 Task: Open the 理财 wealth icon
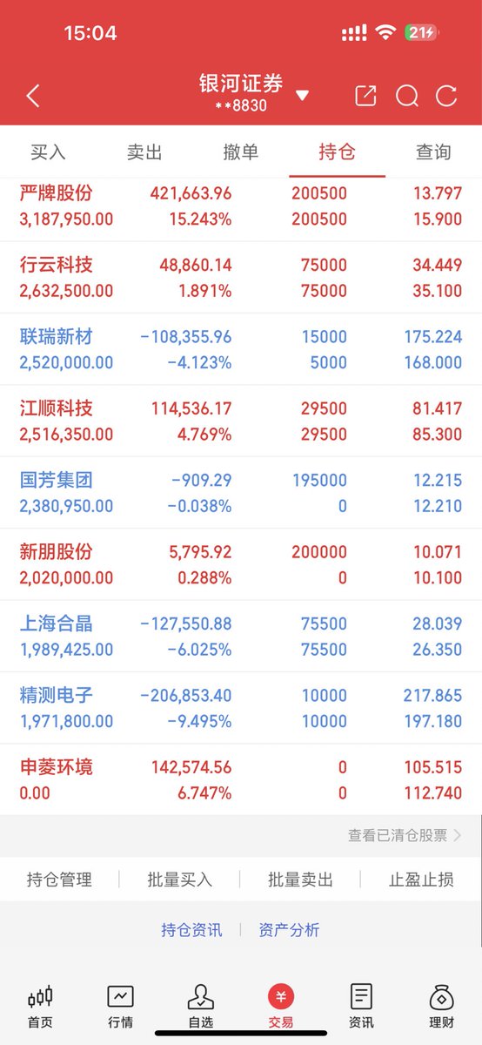(x=441, y=996)
